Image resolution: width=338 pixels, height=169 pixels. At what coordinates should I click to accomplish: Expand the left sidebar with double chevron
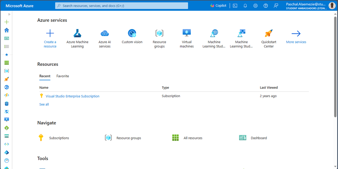click(9, 14)
